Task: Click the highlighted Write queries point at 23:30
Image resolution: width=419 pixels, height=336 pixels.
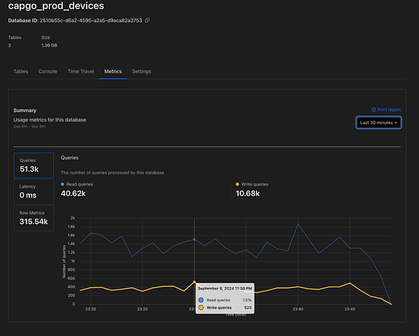Action: click(x=194, y=282)
